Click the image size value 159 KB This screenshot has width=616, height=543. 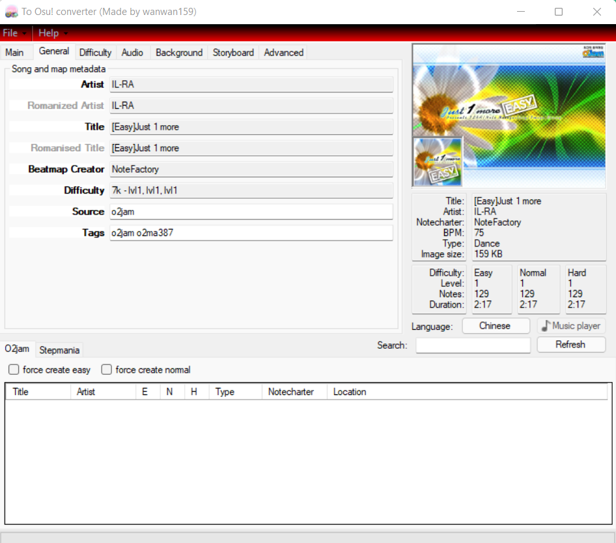tap(488, 254)
